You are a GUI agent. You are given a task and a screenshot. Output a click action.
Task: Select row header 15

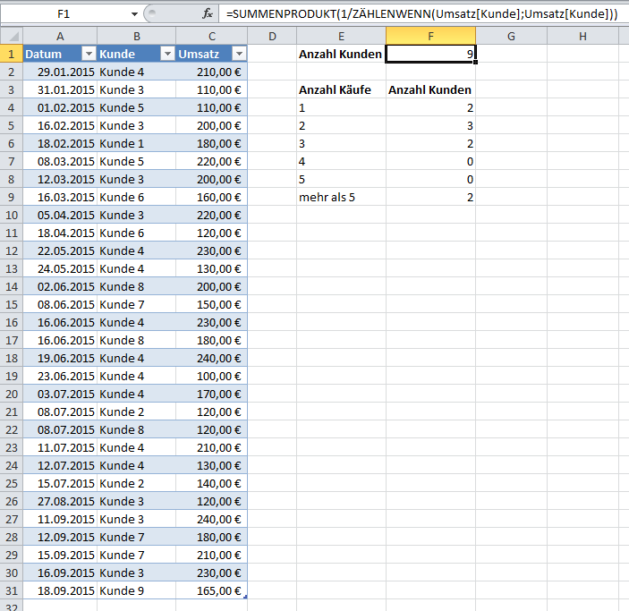[12, 304]
